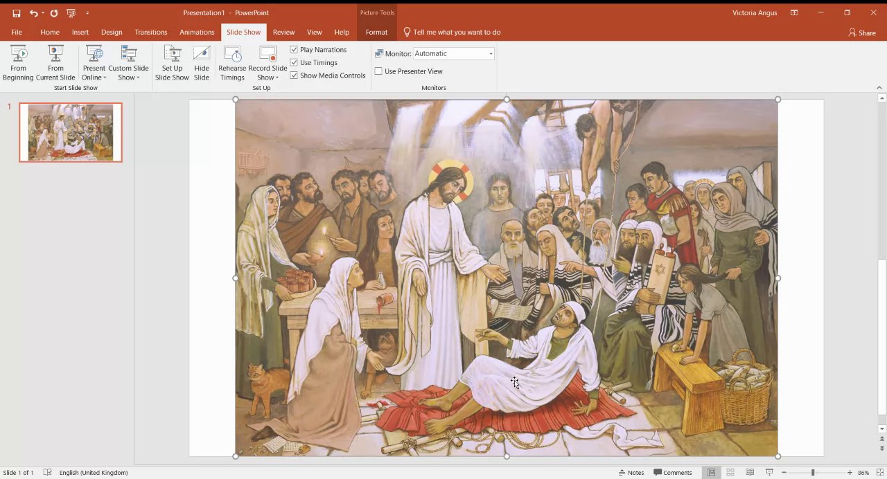The image size is (887, 479).
Task: Click the Share button
Action: (862, 33)
